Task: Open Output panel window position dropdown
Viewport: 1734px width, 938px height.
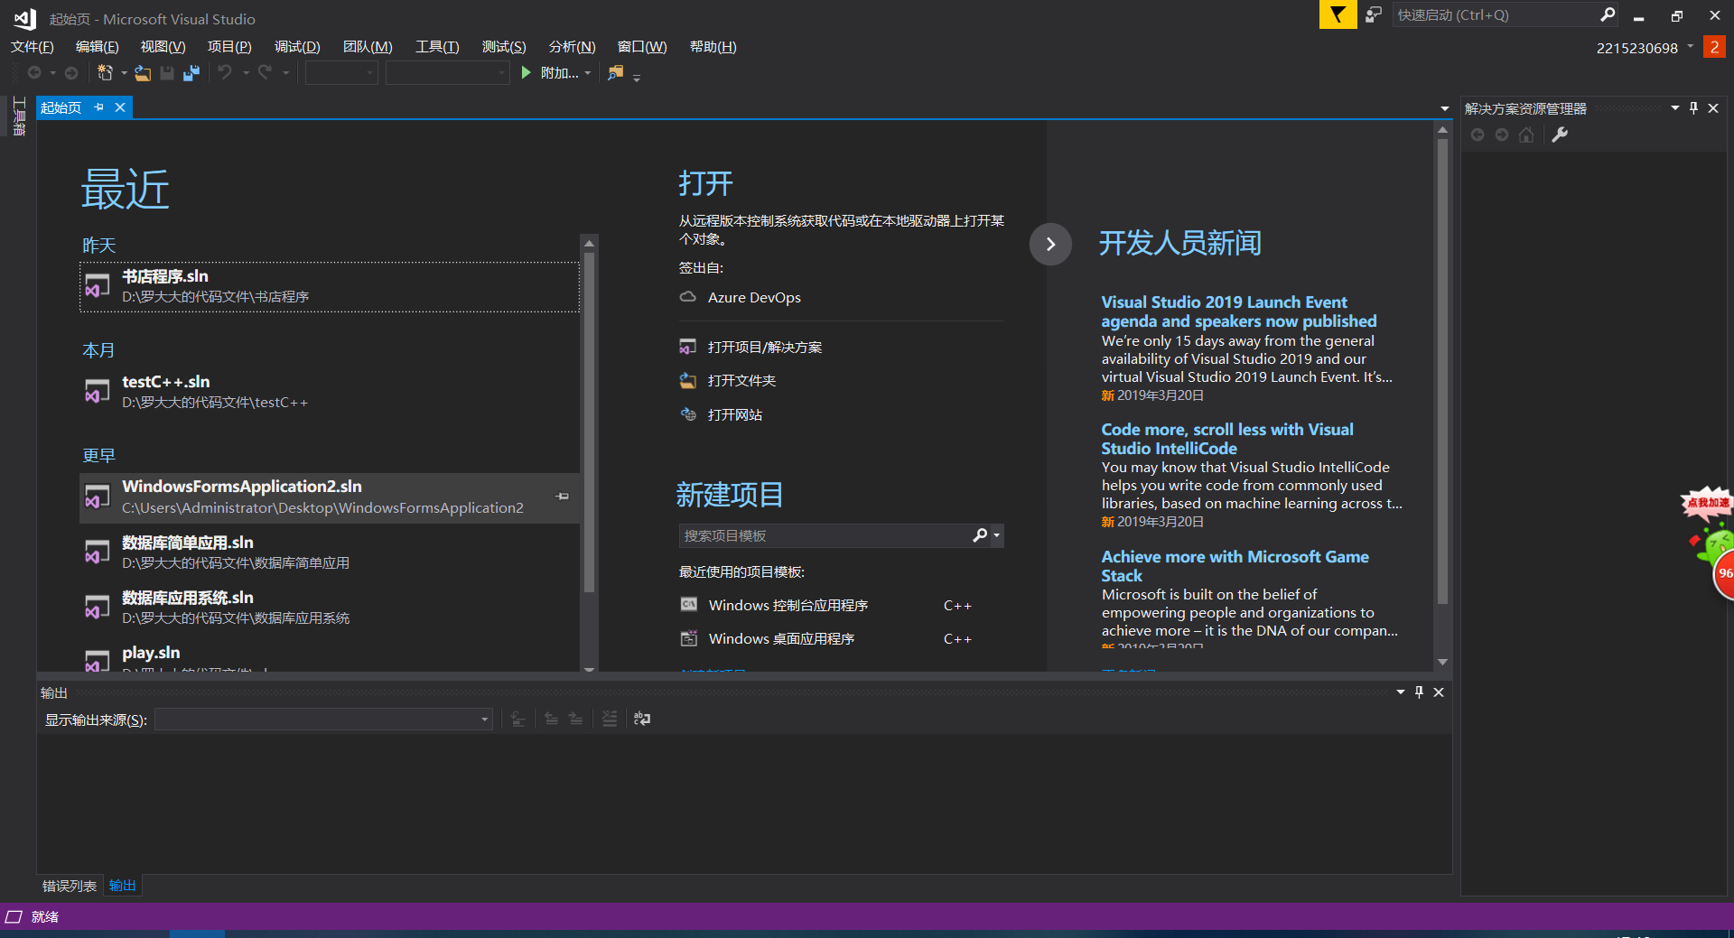Action: coord(1401,692)
